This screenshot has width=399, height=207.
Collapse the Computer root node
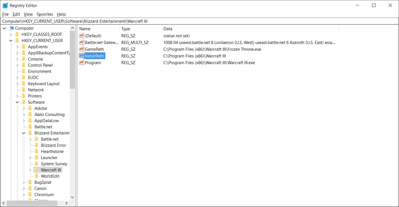4,28
